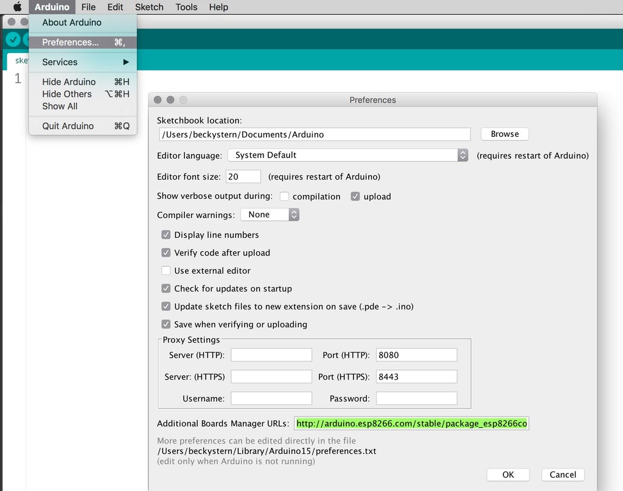Screen dimensions: 623x491
Task: Toggle Save when verifying or uploading
Action: point(165,324)
